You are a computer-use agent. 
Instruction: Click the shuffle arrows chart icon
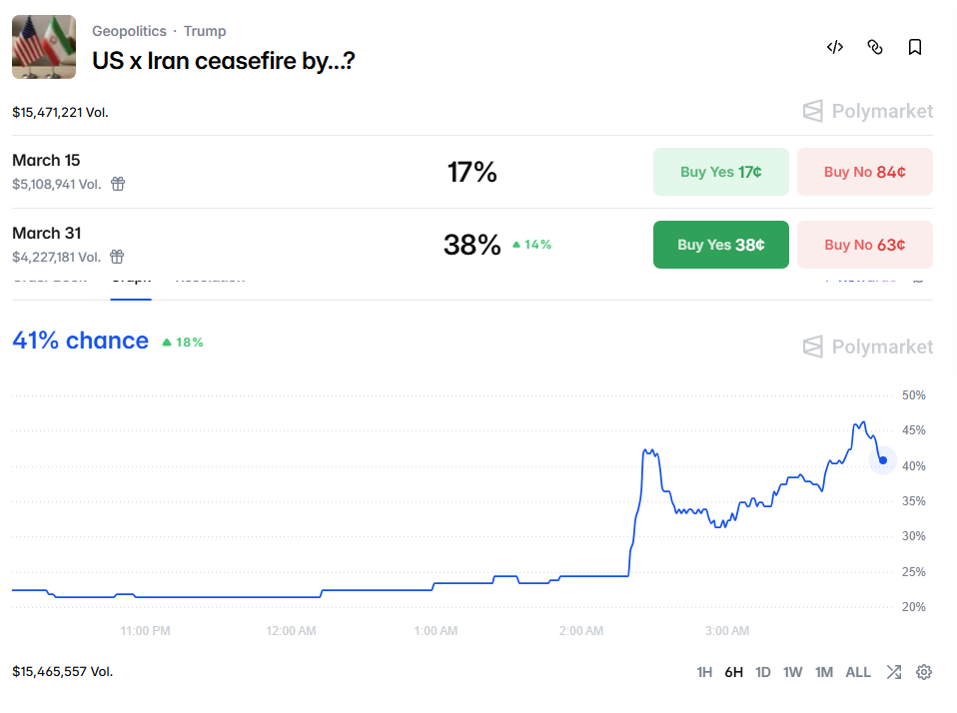click(x=893, y=672)
